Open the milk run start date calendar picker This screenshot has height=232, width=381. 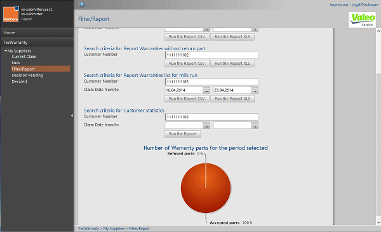206,90
